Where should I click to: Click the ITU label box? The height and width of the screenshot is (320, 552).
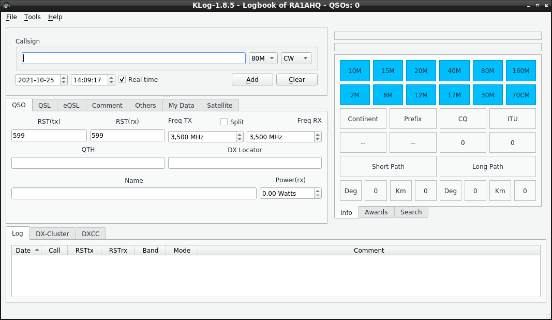tap(513, 119)
